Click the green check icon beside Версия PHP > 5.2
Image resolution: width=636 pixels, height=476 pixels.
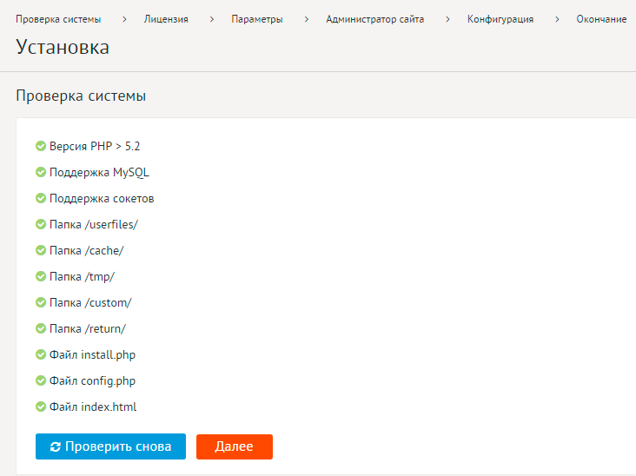click(x=41, y=146)
